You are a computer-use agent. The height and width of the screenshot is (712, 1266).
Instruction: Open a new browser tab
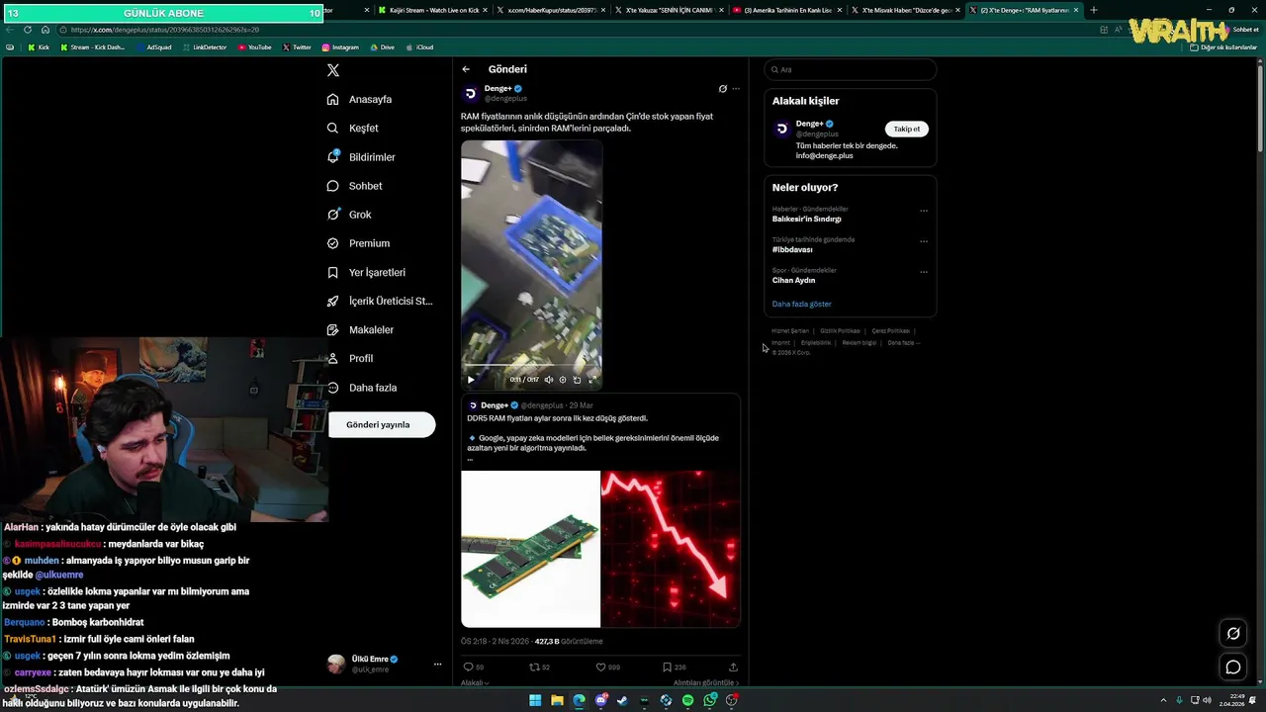[1093, 10]
